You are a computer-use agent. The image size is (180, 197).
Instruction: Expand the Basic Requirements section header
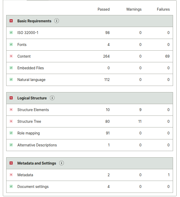34,21
